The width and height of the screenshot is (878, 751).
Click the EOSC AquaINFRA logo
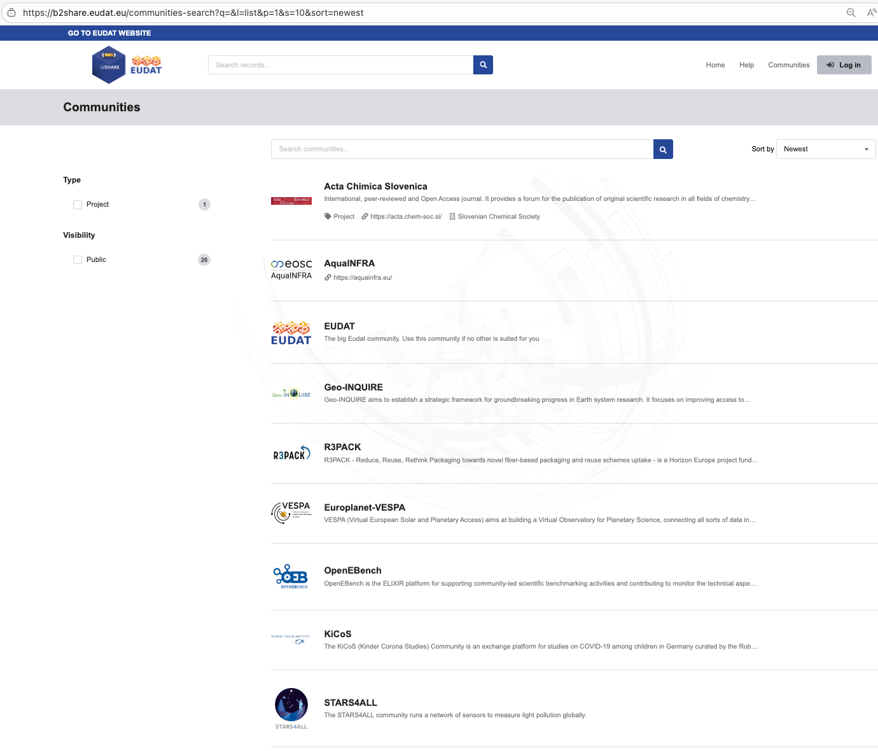point(291,269)
